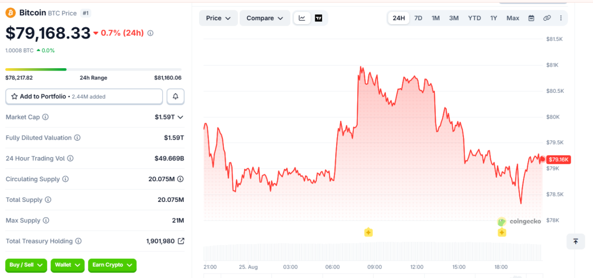Viewport: 593px width, 278px height.
Task: Copy chart link icon
Action: (x=547, y=18)
